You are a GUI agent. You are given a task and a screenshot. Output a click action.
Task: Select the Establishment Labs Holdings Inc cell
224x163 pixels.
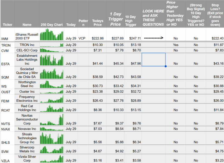coord(27,60)
